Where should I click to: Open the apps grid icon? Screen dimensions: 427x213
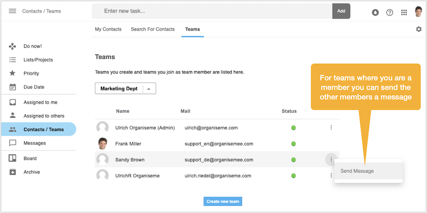(404, 12)
